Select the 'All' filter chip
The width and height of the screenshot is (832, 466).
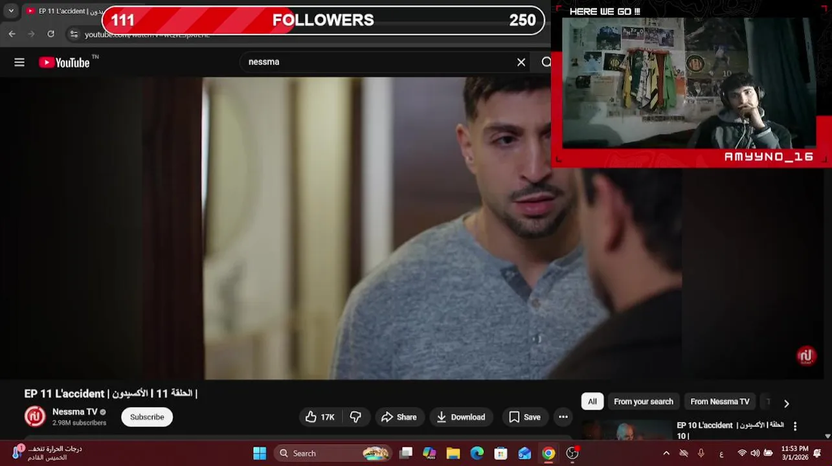coord(592,401)
